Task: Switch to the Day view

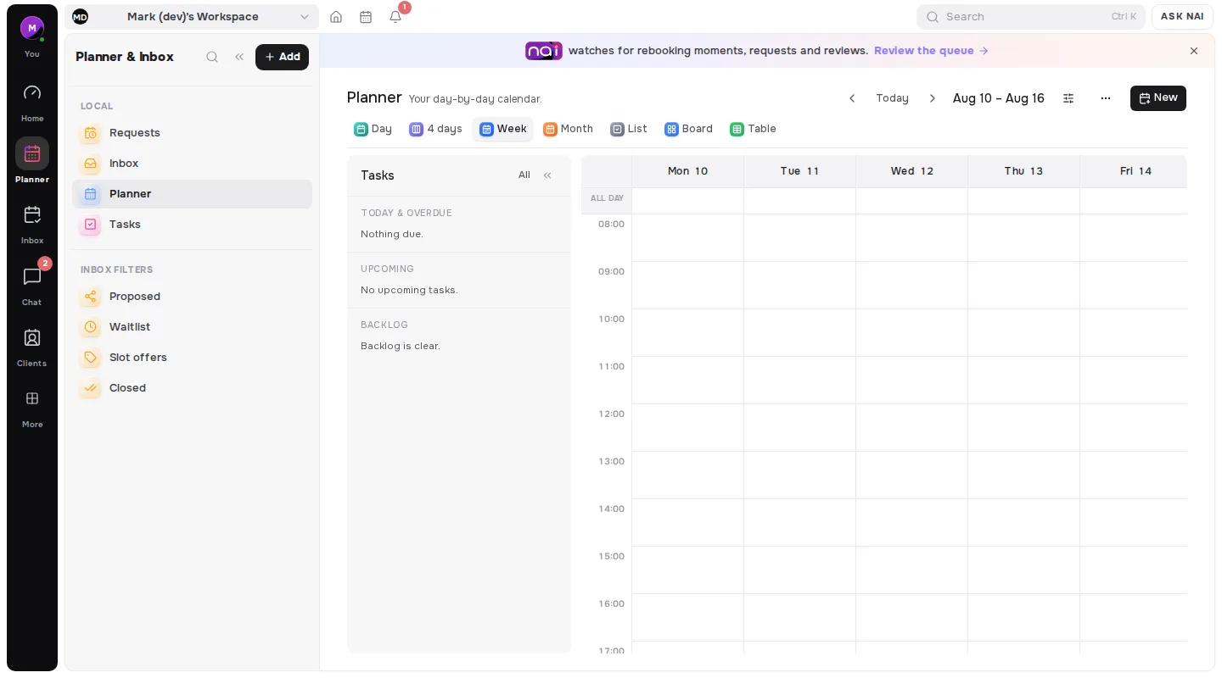Action: coord(373,129)
